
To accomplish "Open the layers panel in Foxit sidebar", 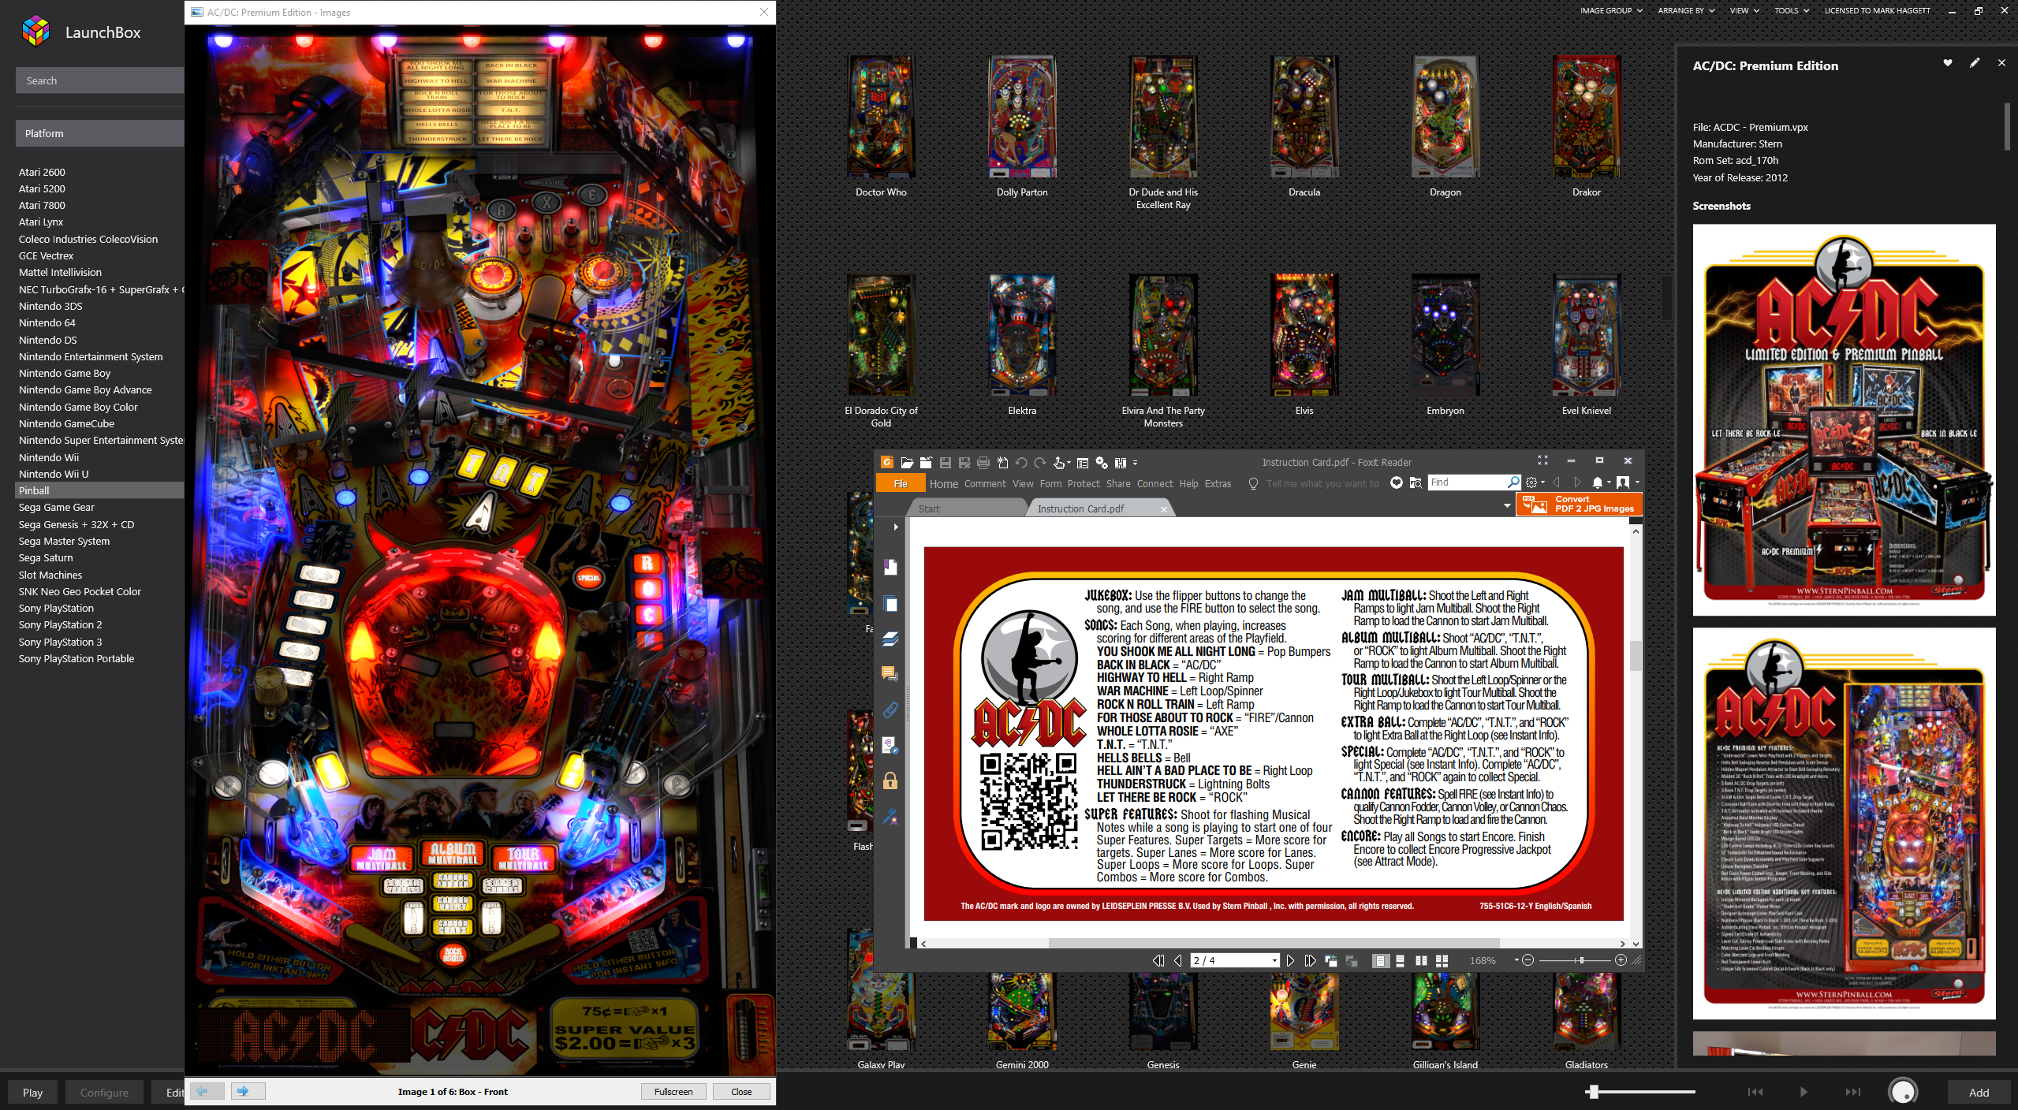I will 890,639.
